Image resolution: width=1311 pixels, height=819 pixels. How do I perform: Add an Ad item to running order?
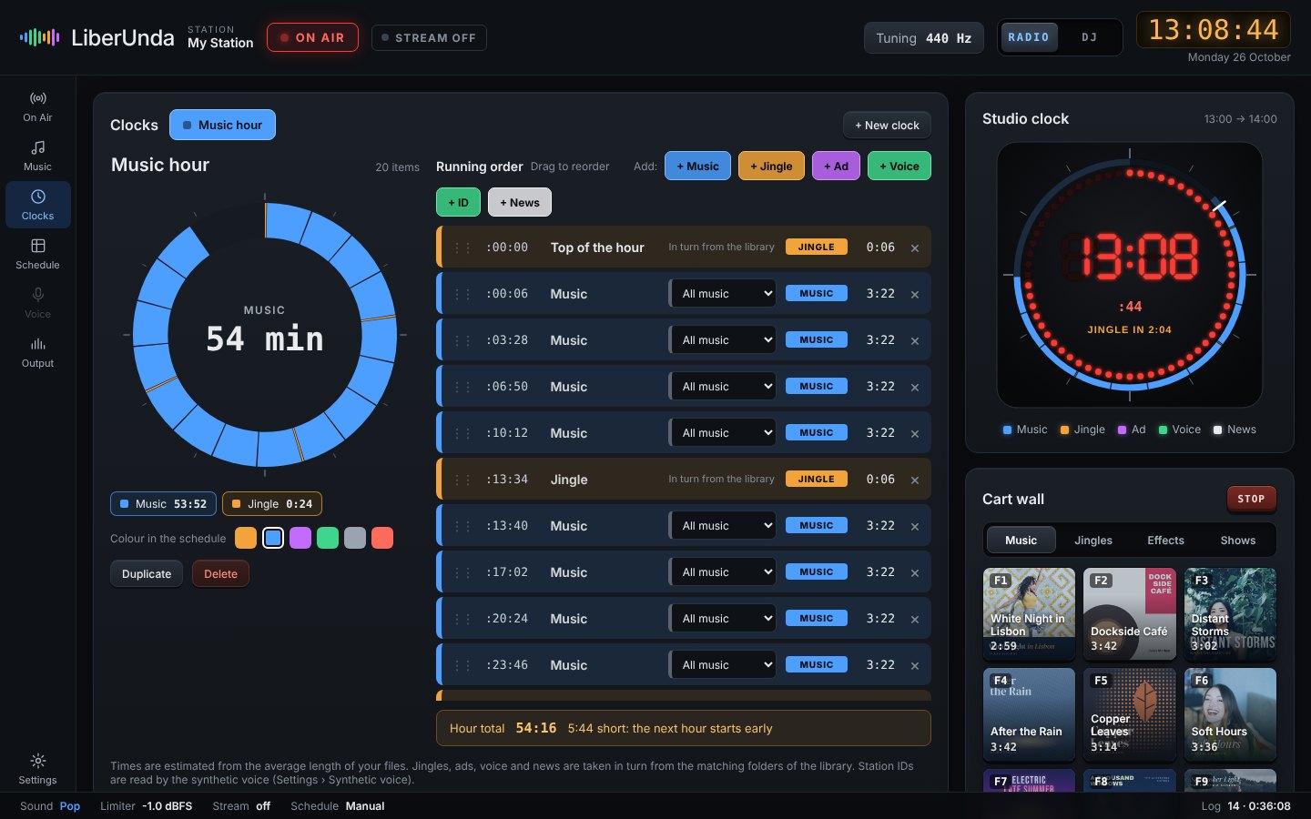pos(836,166)
